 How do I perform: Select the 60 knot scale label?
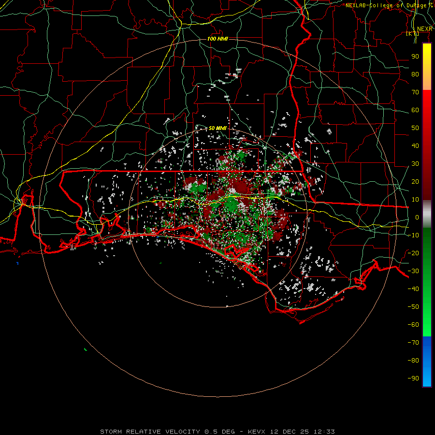tap(415, 110)
